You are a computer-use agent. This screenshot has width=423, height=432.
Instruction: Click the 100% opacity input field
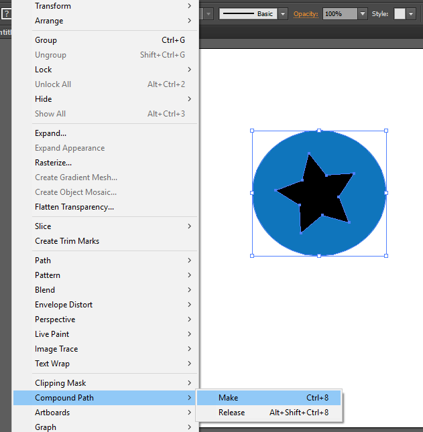pyautogui.click(x=340, y=14)
